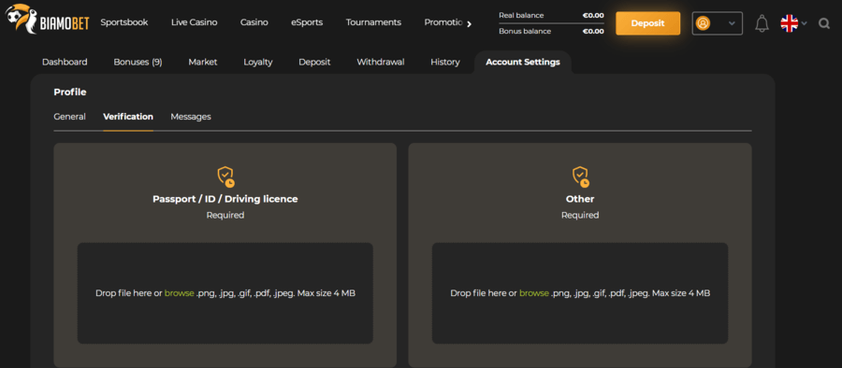Open Tournaments in the top navigation

(x=373, y=22)
